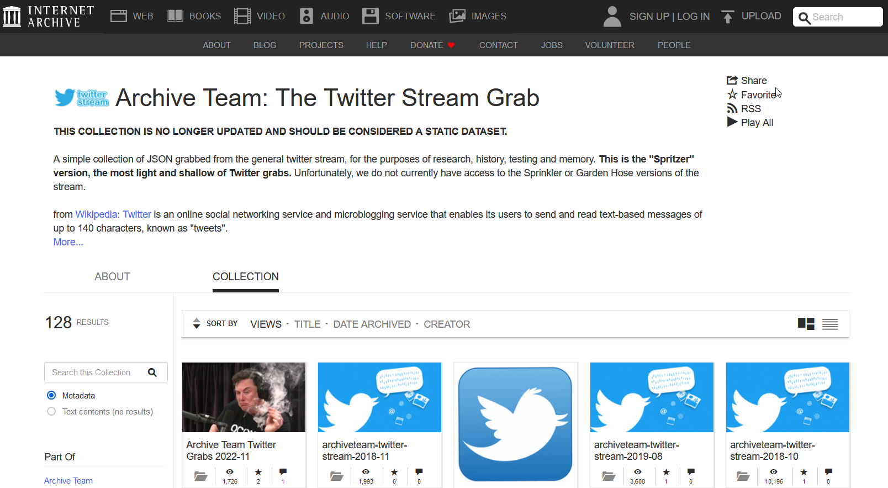Image resolution: width=888 pixels, height=488 pixels.
Task: Sort results by Views
Action: 266,324
